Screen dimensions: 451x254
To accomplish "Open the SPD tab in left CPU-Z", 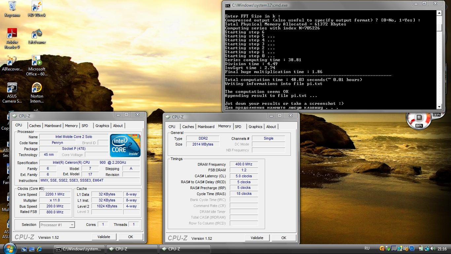I will point(85,126).
